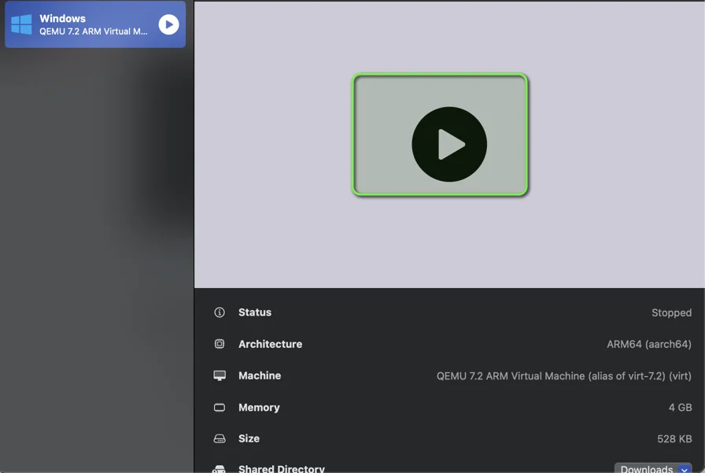
Task: Start the VM with the large preview play button
Action: click(449, 144)
